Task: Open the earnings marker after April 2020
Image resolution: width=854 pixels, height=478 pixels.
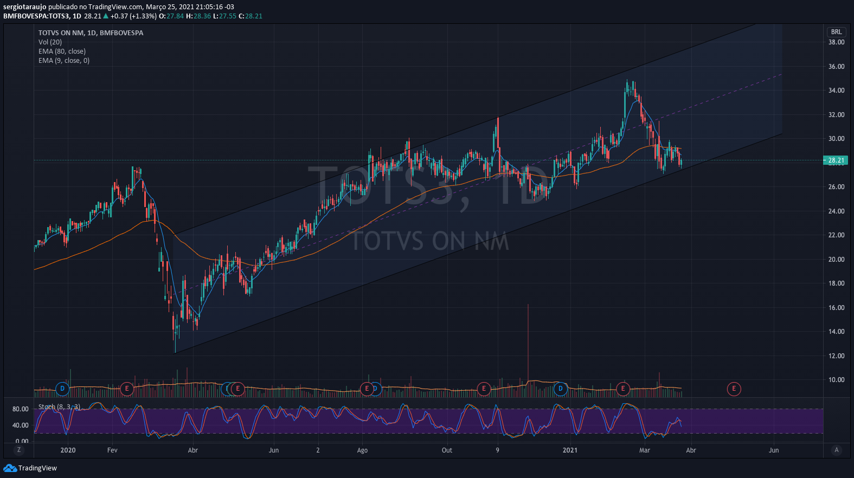Action: pos(237,389)
